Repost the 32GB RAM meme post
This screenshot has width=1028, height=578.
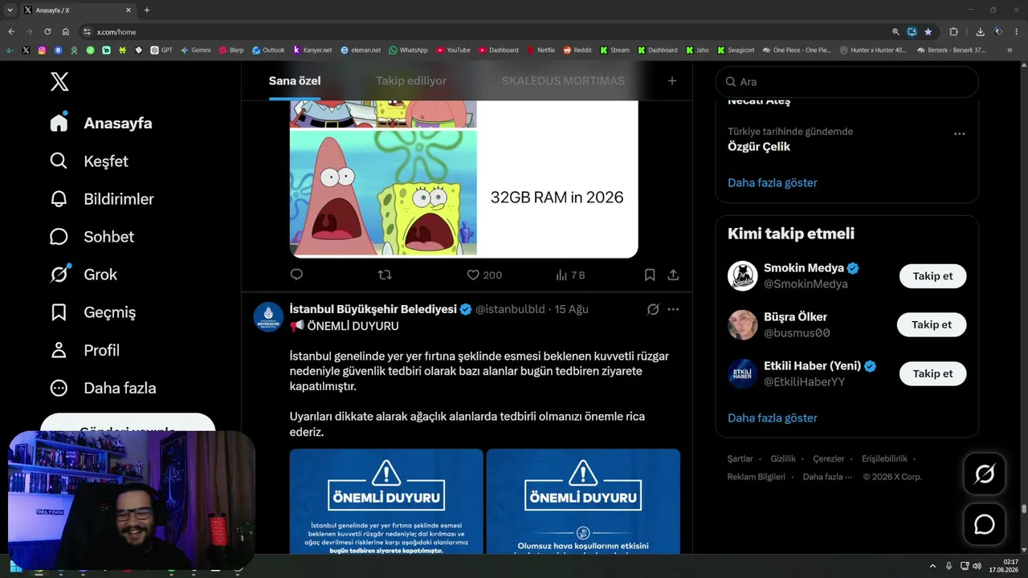pyautogui.click(x=385, y=275)
